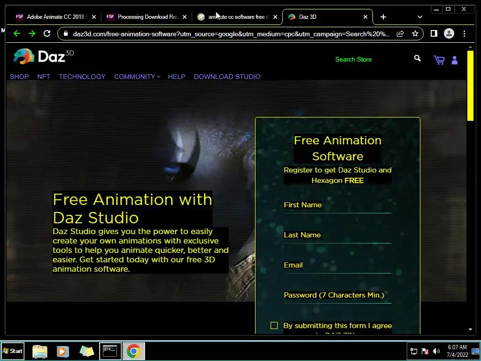Screen dimensions: 481x361
Task: Open the share page icon in address bar
Action: [x=400, y=34]
